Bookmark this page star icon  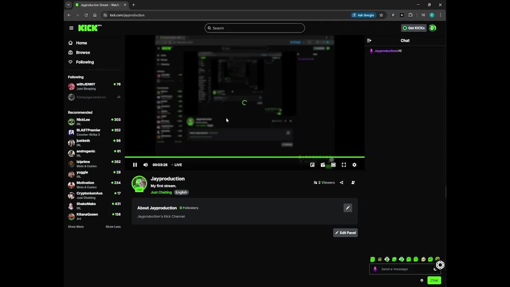(x=381, y=15)
